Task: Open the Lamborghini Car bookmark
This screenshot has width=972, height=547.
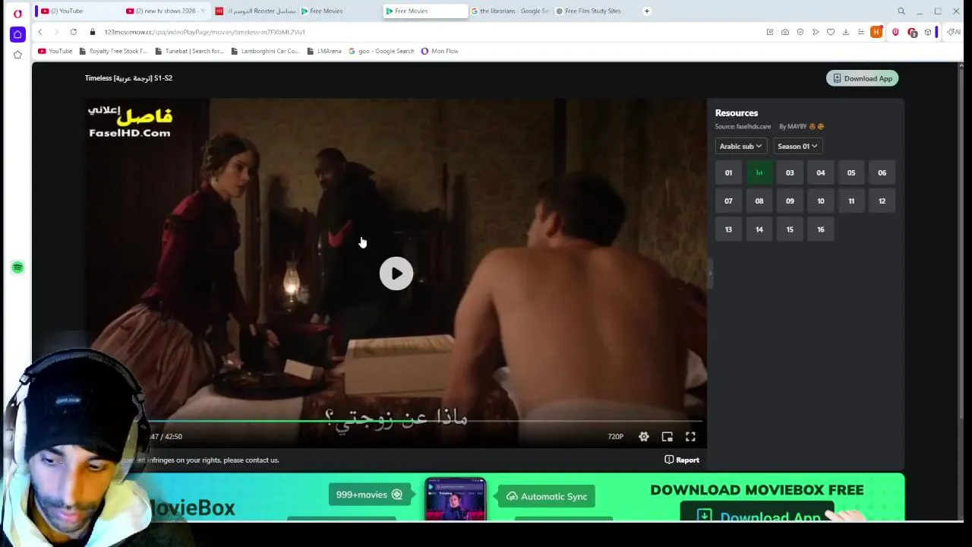Action: 265,51
